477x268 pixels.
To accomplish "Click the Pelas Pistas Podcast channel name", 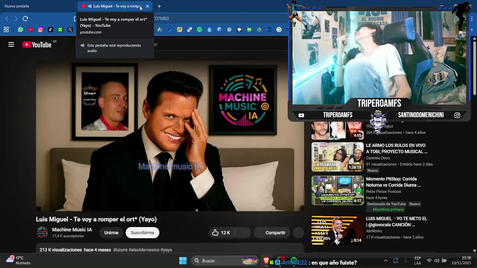I will 383,192.
